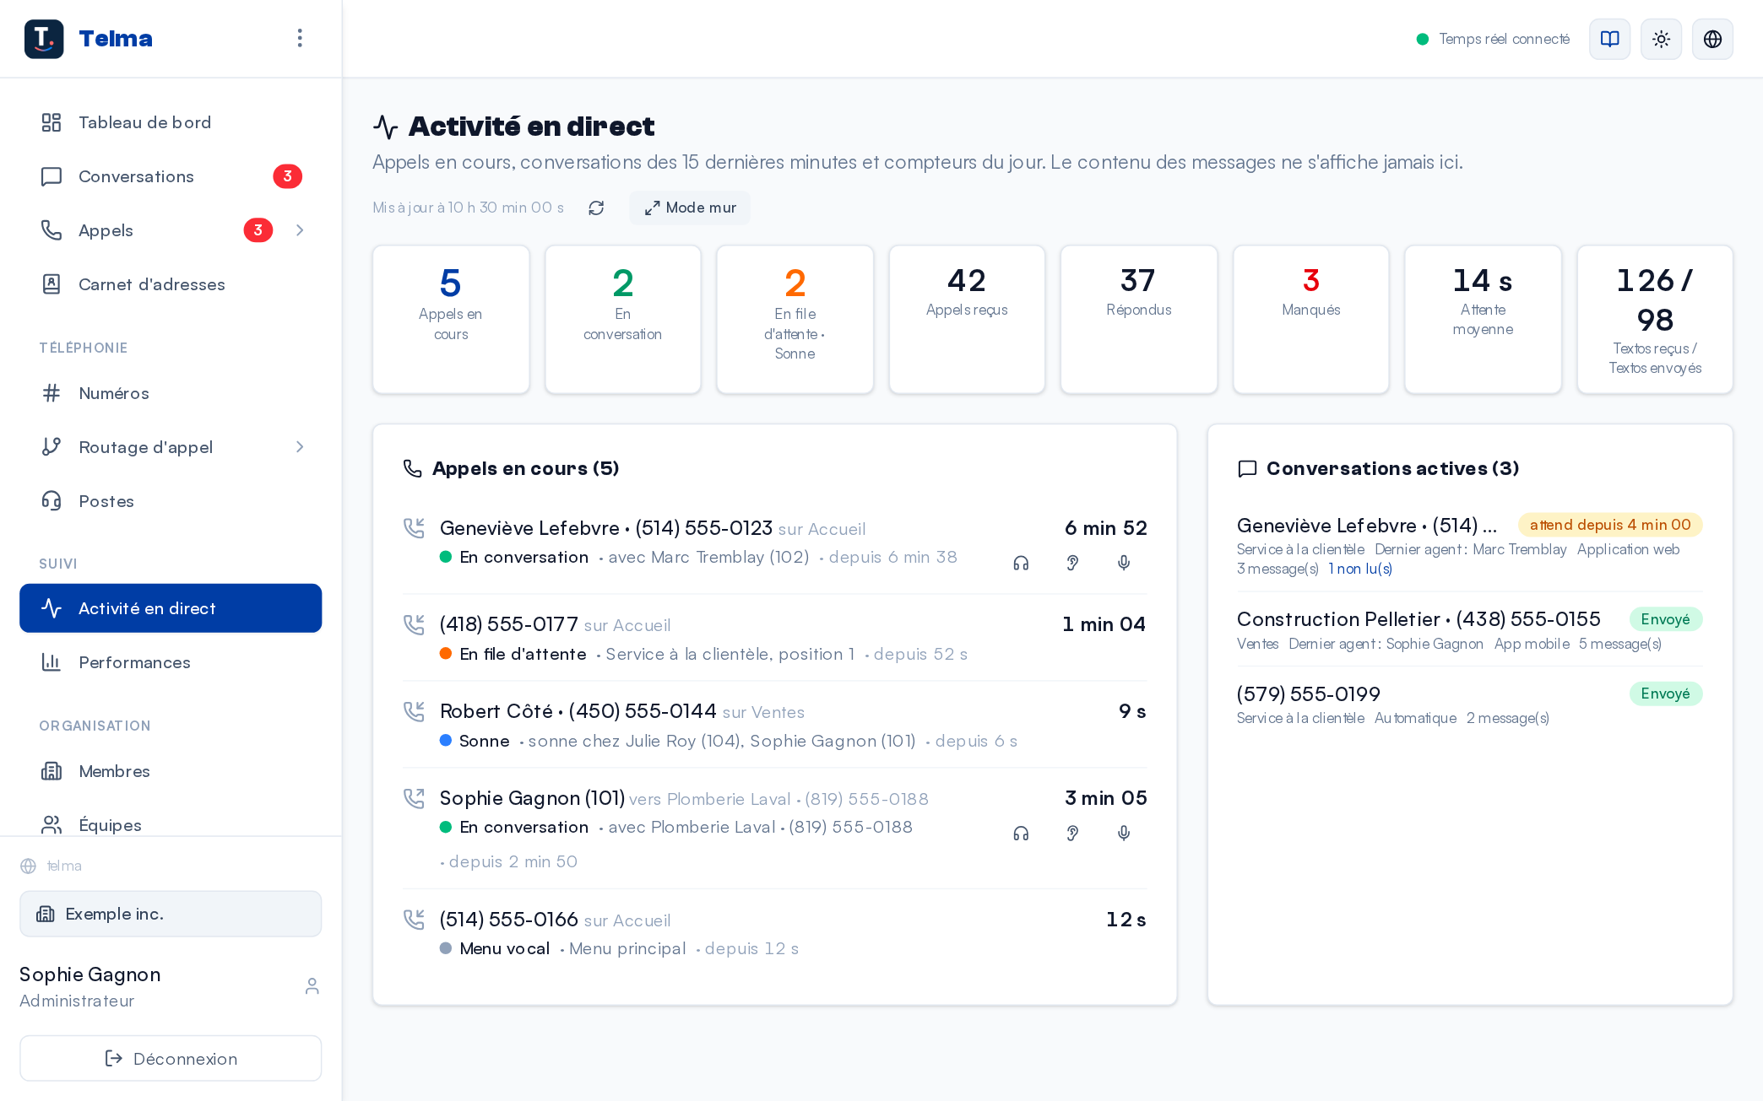Select Activité en direct menu item
Viewport: 1763px width, 1101px height.
[171, 608]
